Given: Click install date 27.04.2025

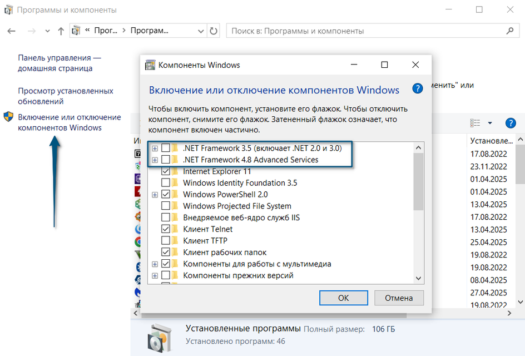Looking at the screenshot, I should pos(488,293).
